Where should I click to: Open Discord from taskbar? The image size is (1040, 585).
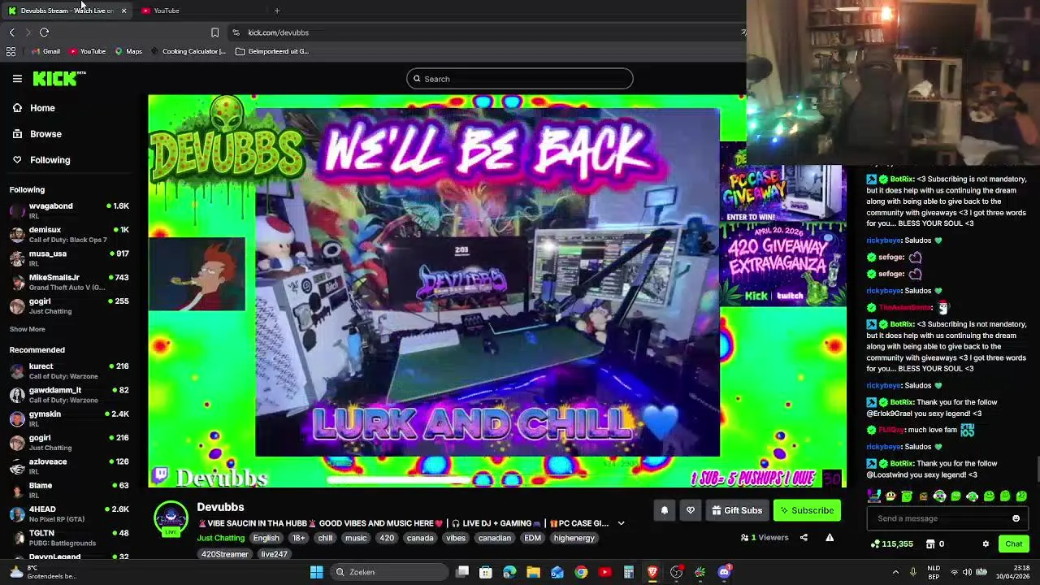pyautogui.click(x=724, y=572)
